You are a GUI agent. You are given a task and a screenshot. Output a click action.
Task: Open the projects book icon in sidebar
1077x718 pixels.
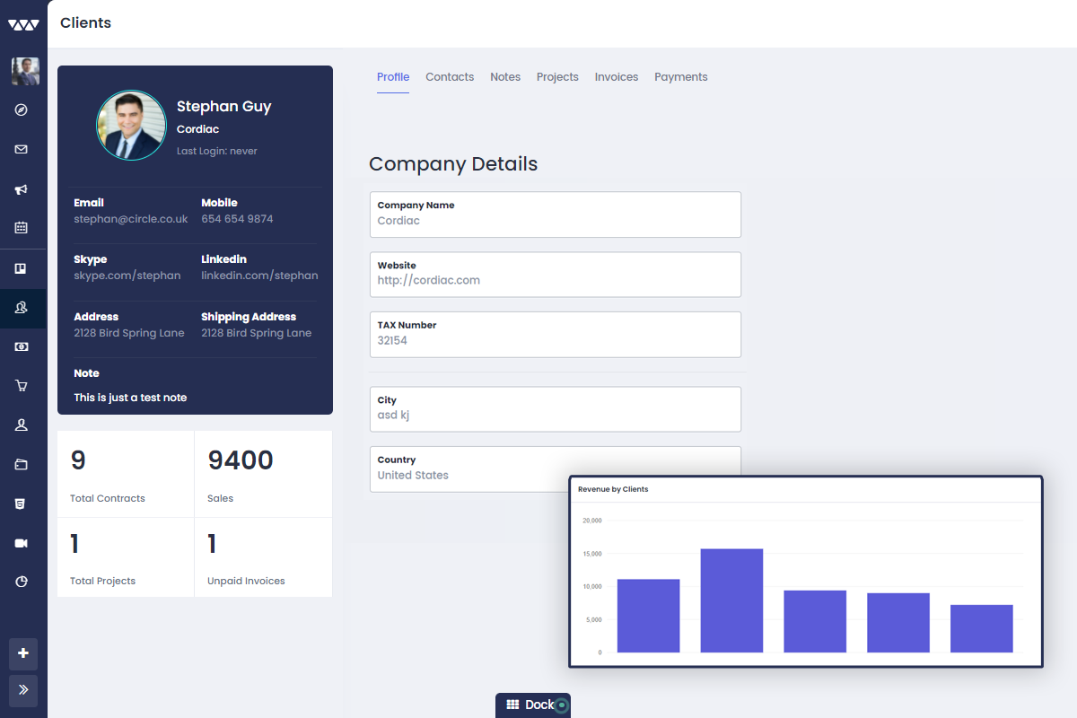click(22, 268)
